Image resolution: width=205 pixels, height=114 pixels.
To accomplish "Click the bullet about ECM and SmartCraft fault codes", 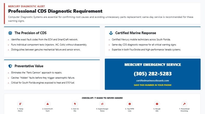I will (44, 40).
